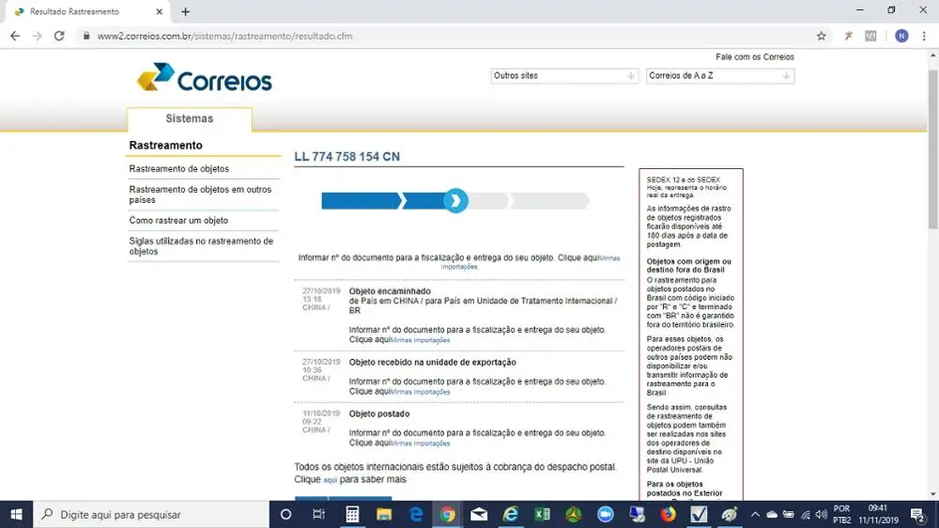Launch Calculator from the taskbar
939x528 pixels.
tap(352, 514)
